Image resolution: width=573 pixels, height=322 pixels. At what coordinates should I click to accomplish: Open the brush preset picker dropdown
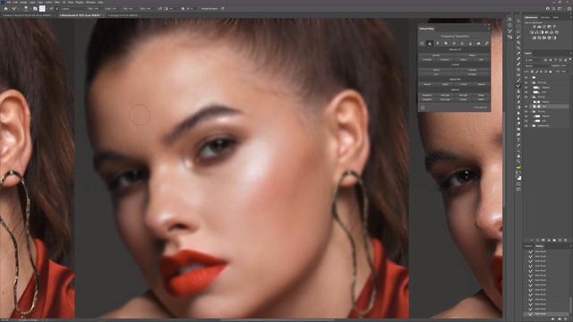[x=26, y=8]
